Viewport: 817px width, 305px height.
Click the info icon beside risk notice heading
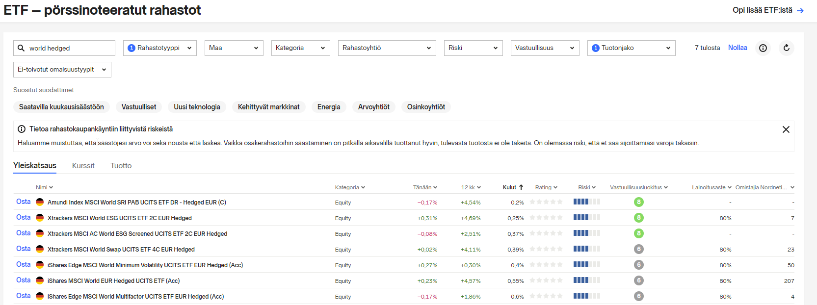pos(22,129)
